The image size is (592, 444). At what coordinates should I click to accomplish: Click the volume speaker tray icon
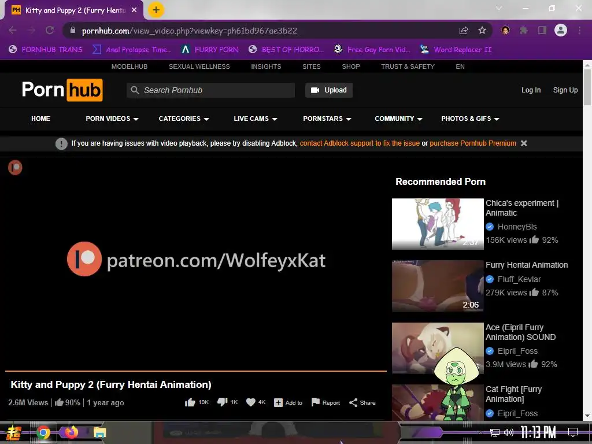(x=509, y=432)
